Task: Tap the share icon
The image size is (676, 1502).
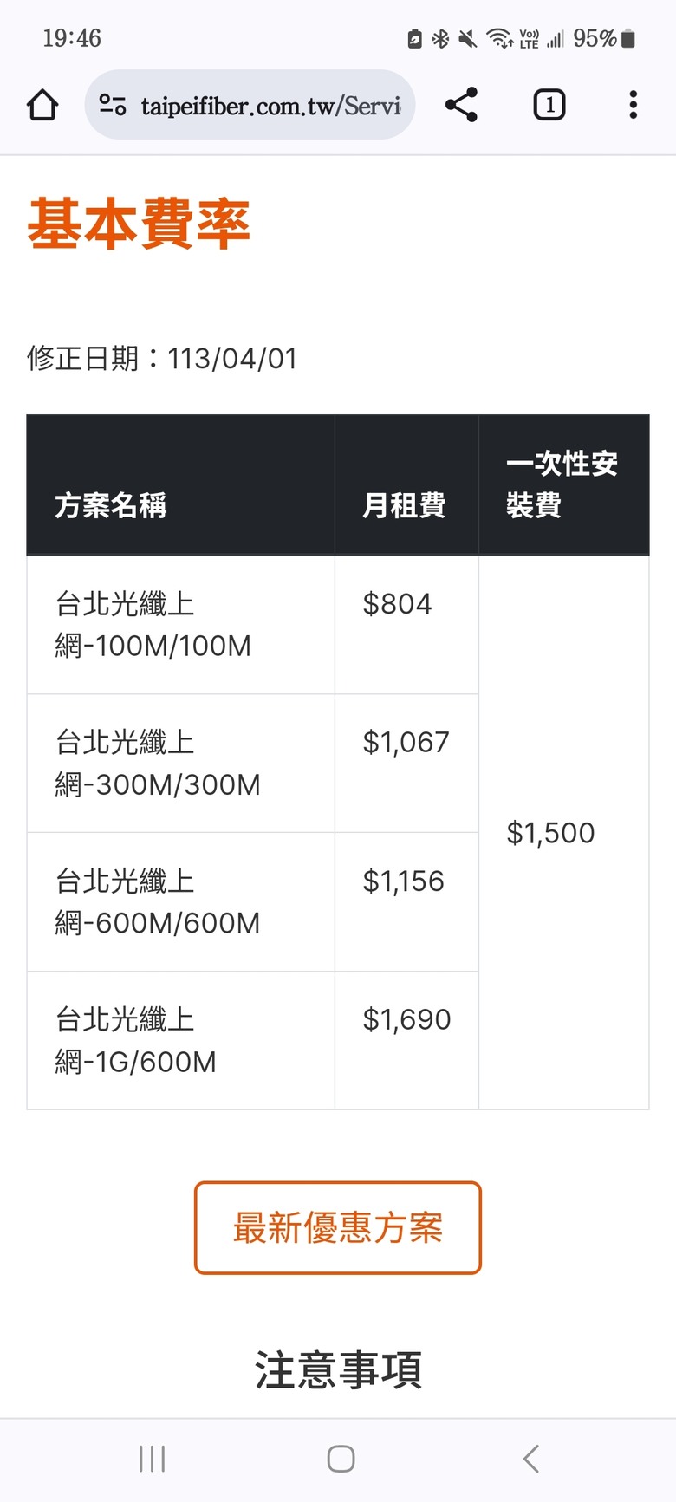Action: [x=461, y=105]
